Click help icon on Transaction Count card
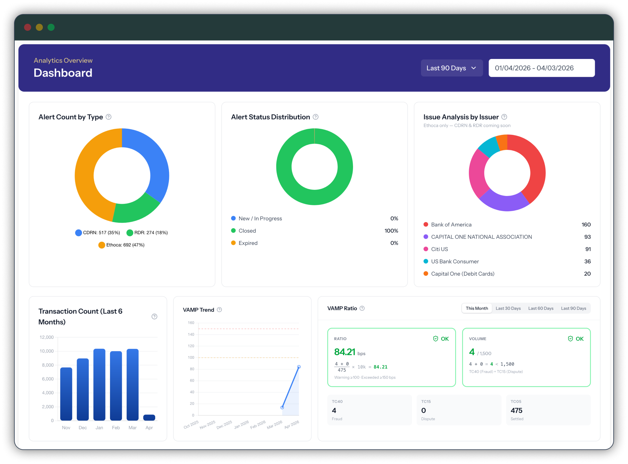 [154, 316]
